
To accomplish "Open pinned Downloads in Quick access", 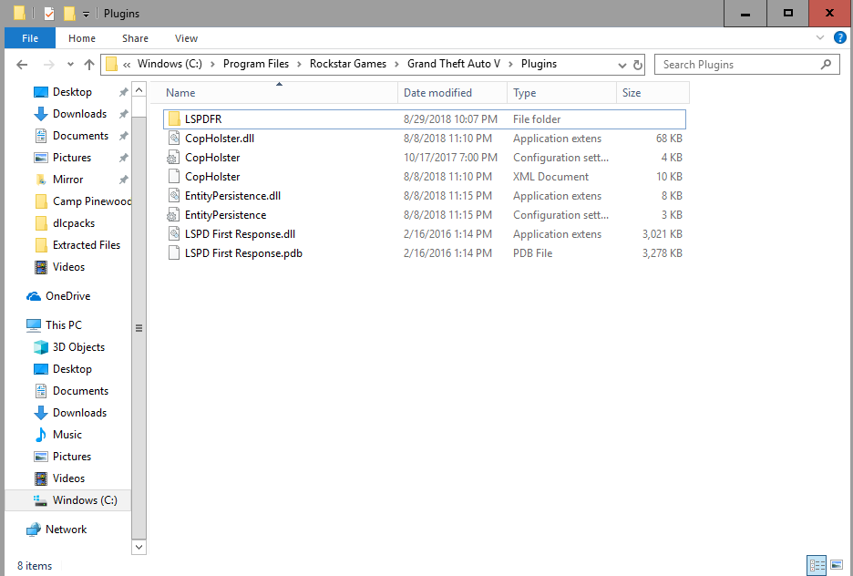I will click(79, 114).
